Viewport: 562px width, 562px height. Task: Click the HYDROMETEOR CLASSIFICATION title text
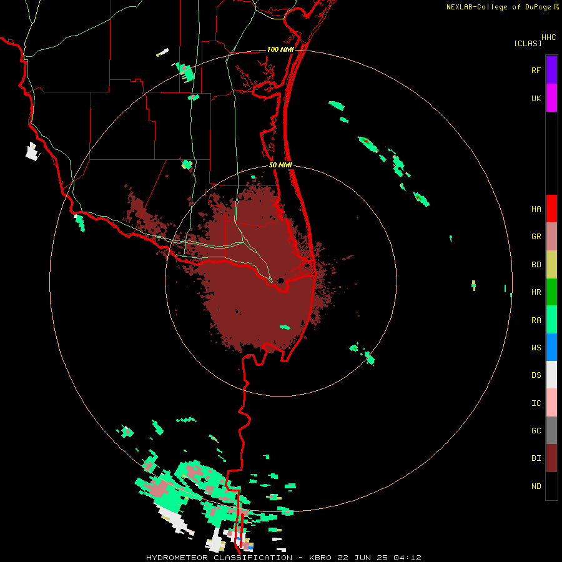coord(219,558)
